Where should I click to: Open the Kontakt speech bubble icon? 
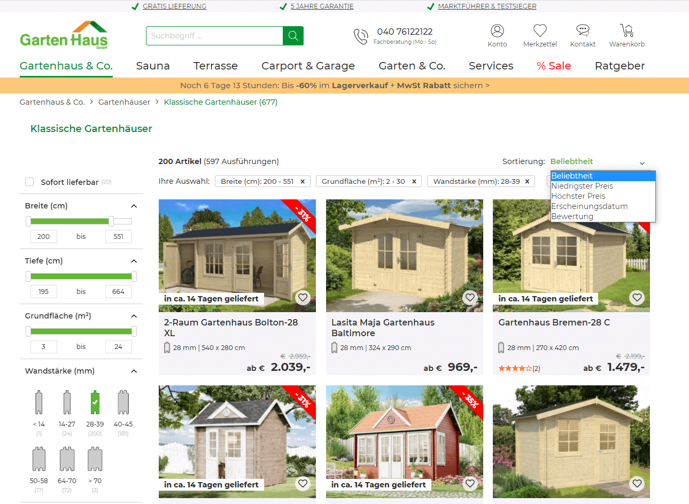[582, 30]
